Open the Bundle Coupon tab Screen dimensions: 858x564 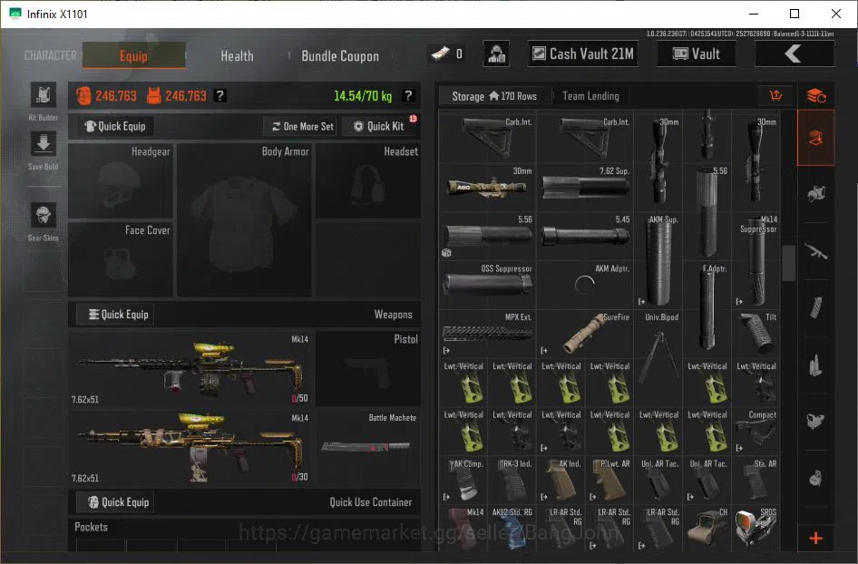coord(340,56)
